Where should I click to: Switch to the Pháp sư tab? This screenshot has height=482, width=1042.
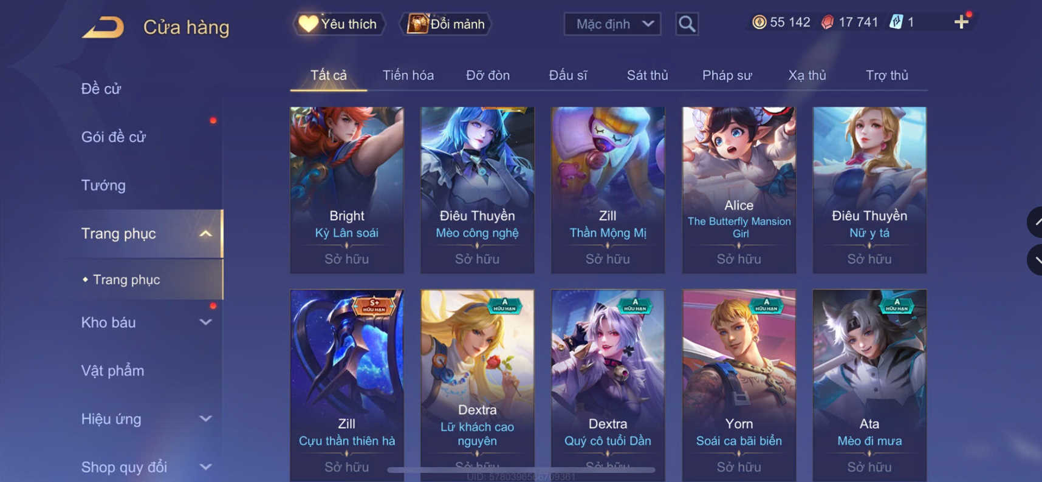pyautogui.click(x=727, y=75)
